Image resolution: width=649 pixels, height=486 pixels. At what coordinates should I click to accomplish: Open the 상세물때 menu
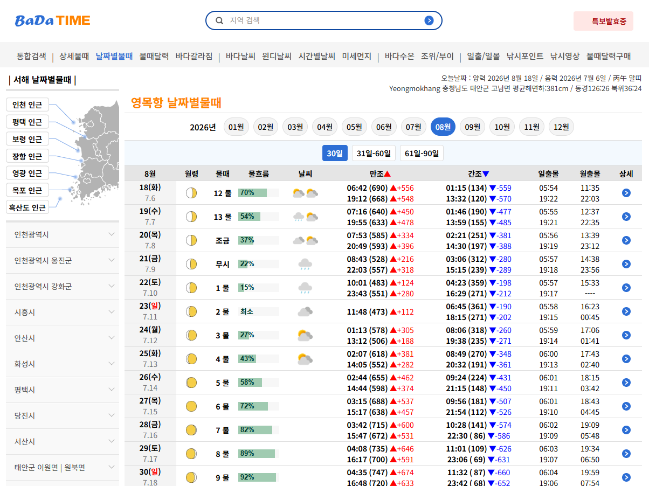coord(74,56)
